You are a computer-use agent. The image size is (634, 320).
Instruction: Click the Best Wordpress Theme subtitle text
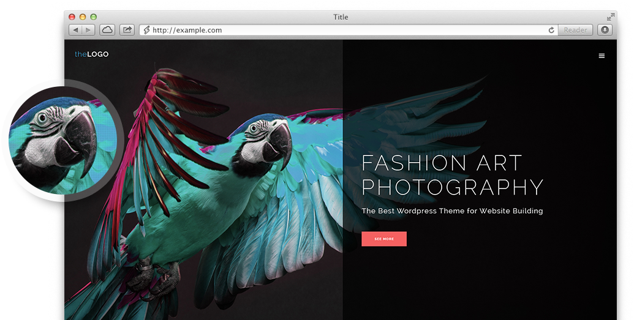point(452,211)
